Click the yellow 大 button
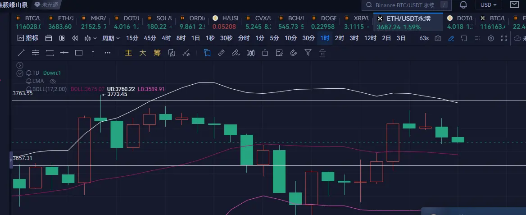This screenshot has width=526, height=215. pos(143,53)
